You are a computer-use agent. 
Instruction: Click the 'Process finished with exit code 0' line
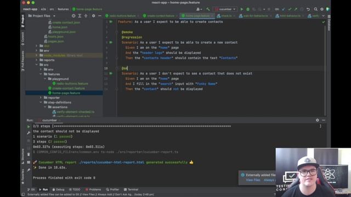coord(64,178)
